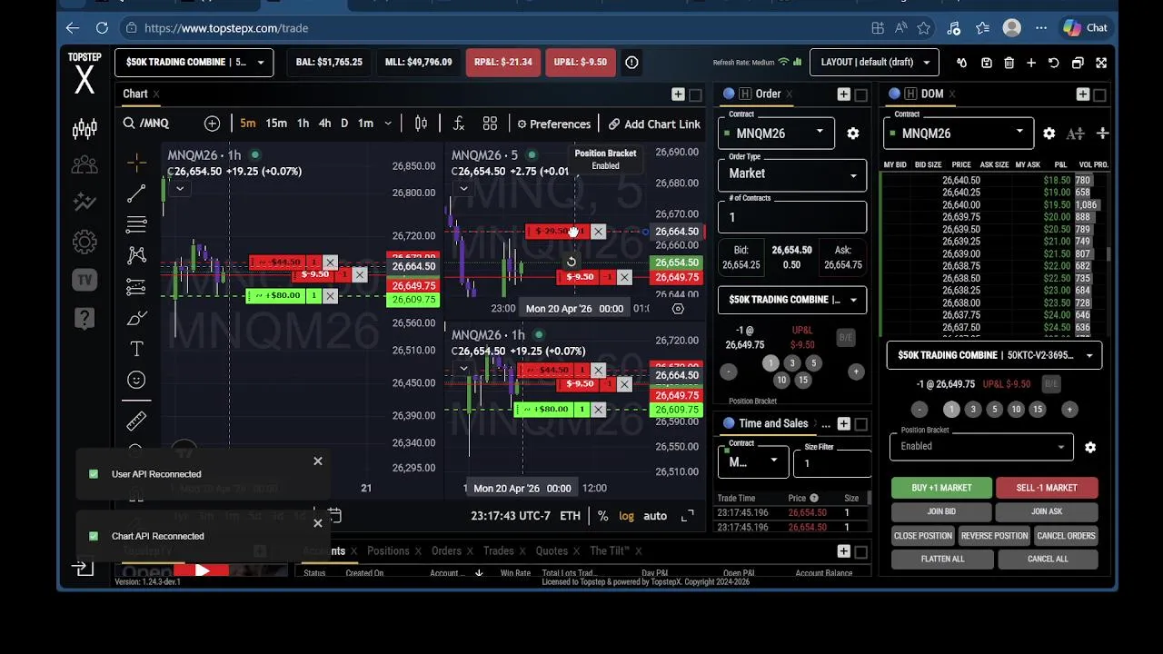This screenshot has height=654, width=1163.
Task: Click BUY +1 MARKET button
Action: tap(941, 488)
